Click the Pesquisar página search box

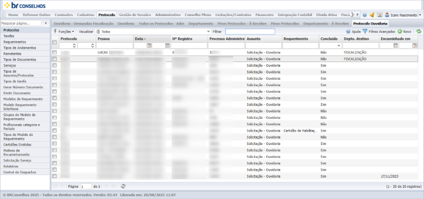(21, 23)
